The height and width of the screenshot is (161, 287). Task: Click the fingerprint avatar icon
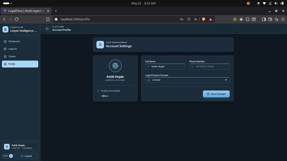[x=115, y=66]
